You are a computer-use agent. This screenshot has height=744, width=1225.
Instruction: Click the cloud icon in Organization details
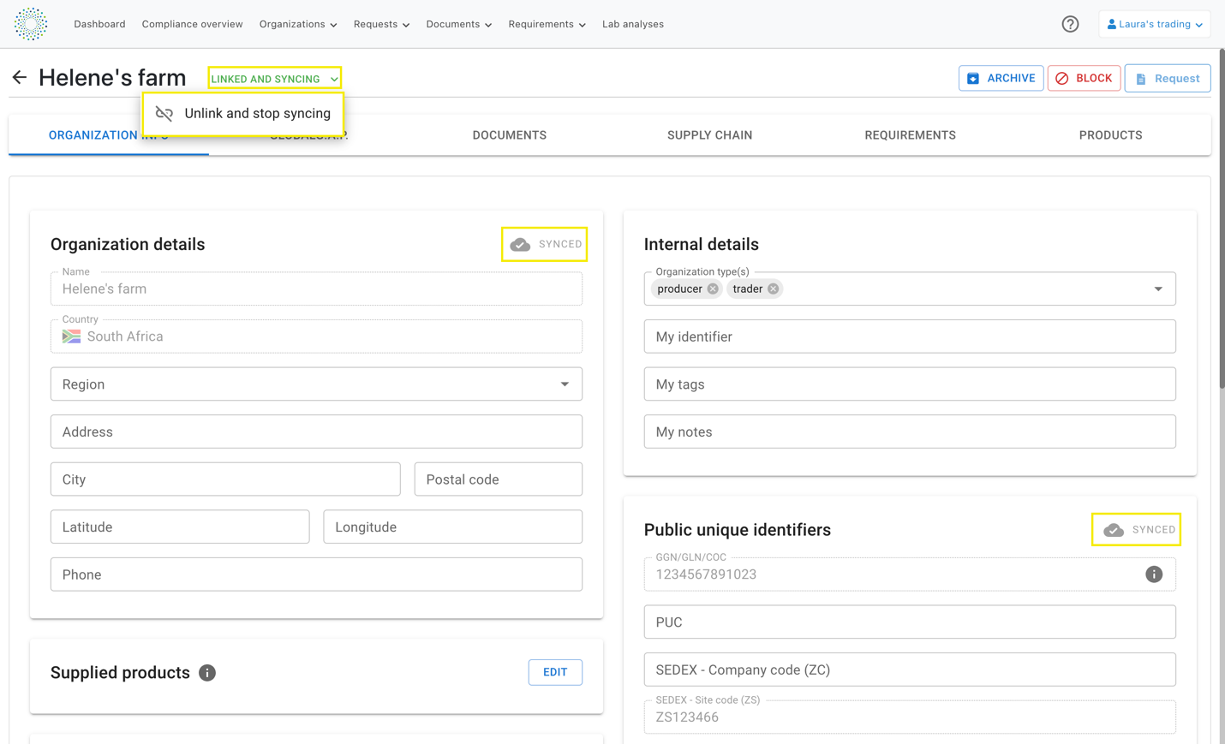click(520, 244)
